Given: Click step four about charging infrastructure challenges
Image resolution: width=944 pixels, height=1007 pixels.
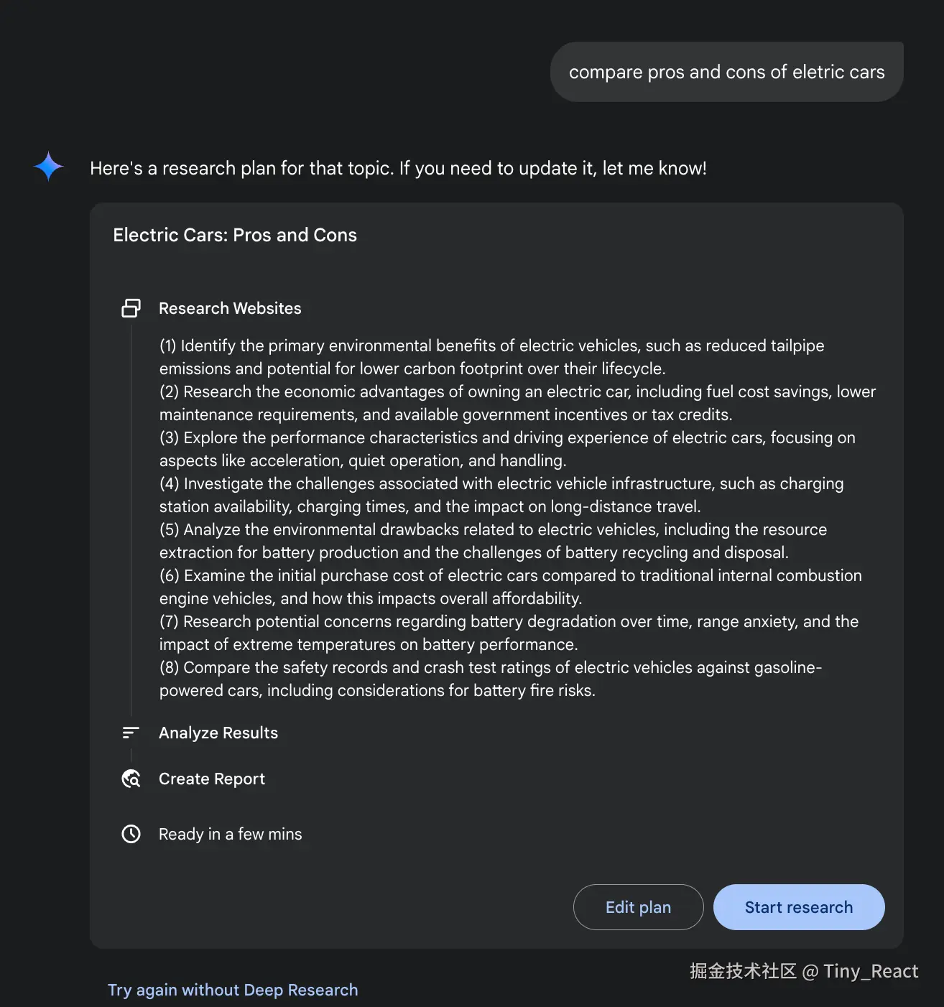Looking at the screenshot, I should [x=501, y=495].
